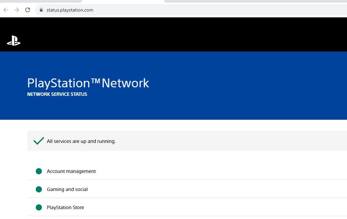Click the browser forward arrow icon
The width and height of the screenshot is (347, 219).
[16, 10]
